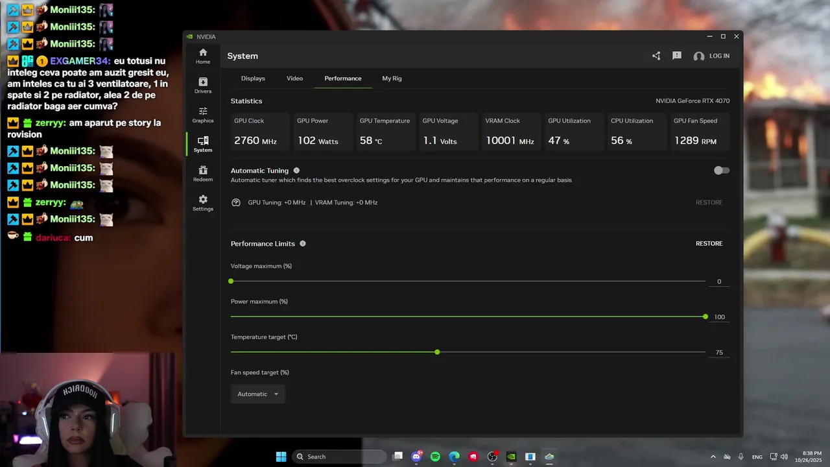Image resolution: width=830 pixels, height=467 pixels.
Task: Open Task View on the taskbar
Action: (x=398, y=457)
